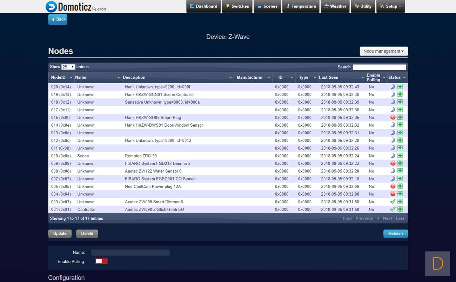The image size is (456, 282).
Task: Click the red error status icon for node 015
Action: coord(393,118)
